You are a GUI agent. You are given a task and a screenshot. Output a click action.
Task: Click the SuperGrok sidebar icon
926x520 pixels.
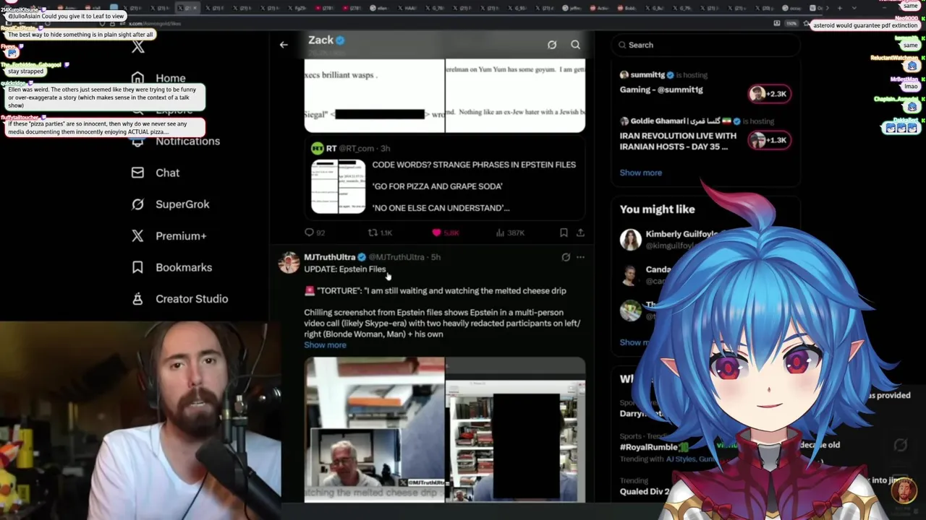[x=137, y=204]
